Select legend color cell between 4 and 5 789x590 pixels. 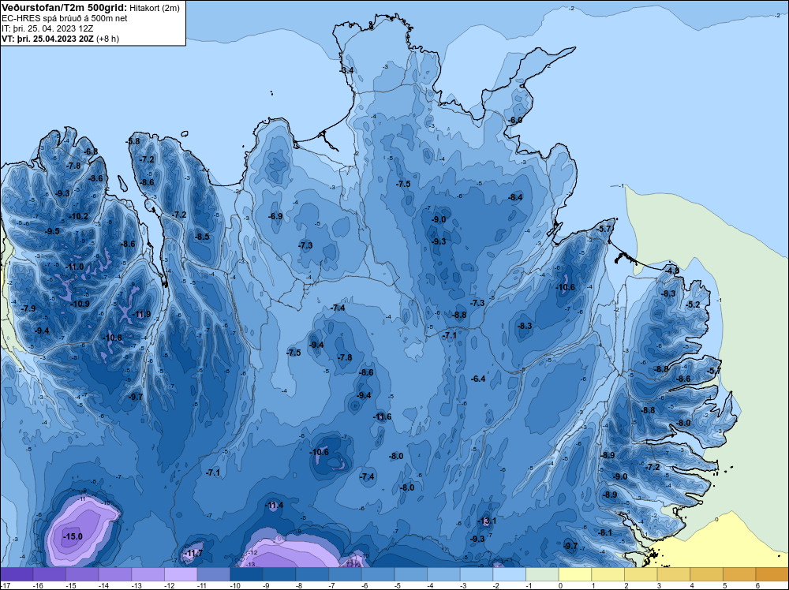706,574
